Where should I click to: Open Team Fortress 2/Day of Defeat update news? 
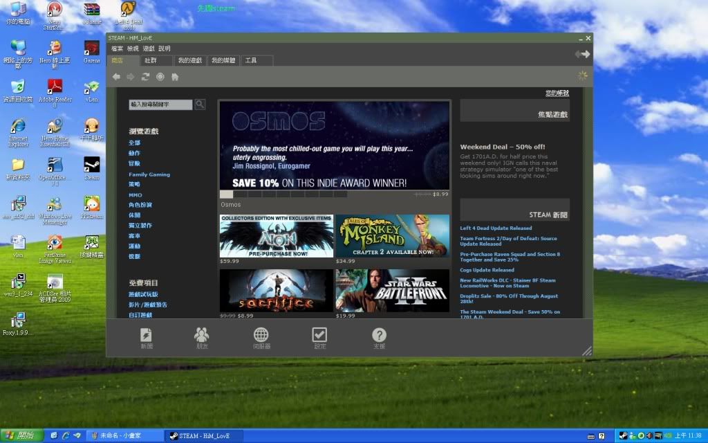[x=508, y=241]
